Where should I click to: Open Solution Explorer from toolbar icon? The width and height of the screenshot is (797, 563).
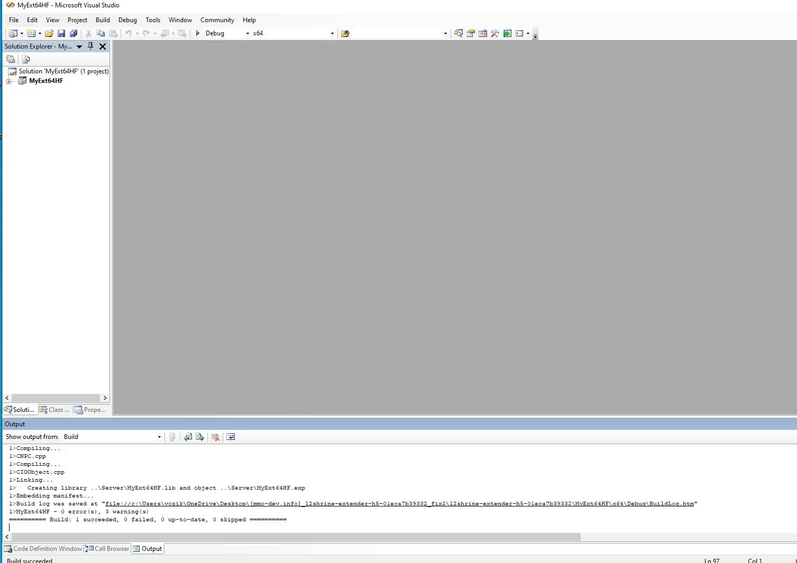459,33
